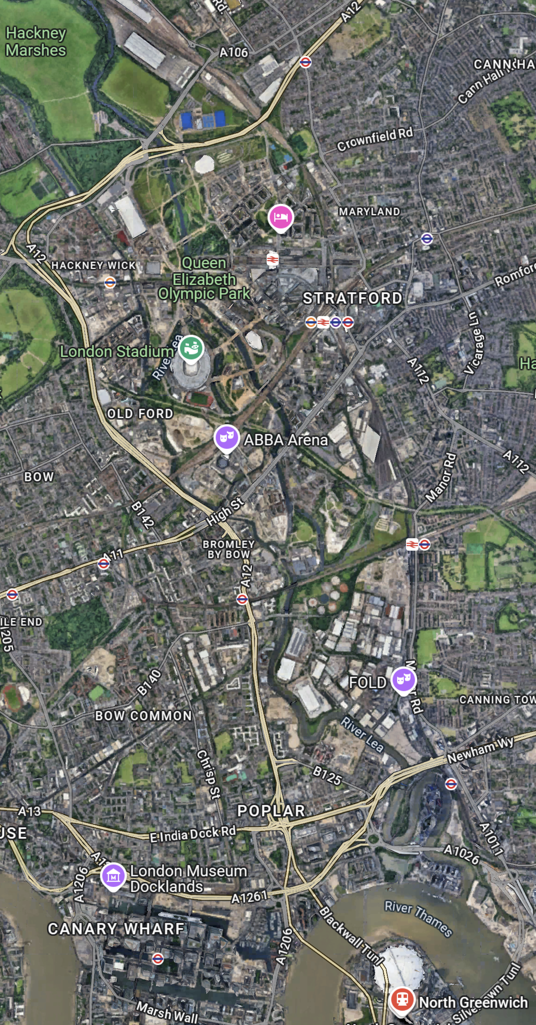Tap the rail icons east of Bromley By Bow
This screenshot has height=1025, width=536.
[x=418, y=544]
